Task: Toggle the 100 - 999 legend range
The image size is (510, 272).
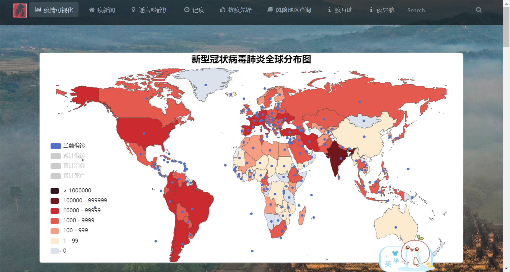Action: [x=69, y=231]
